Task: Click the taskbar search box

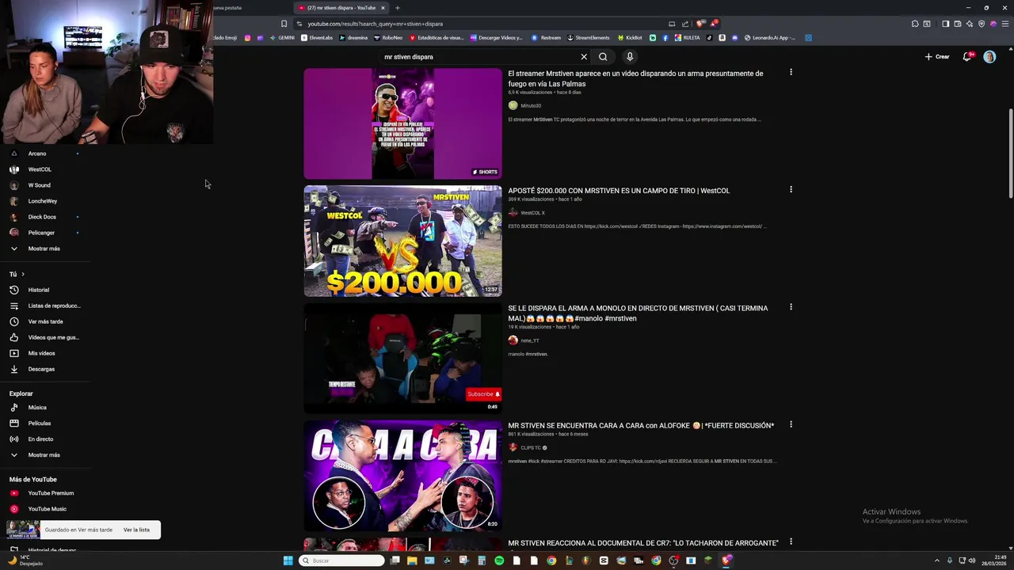Action: click(341, 560)
